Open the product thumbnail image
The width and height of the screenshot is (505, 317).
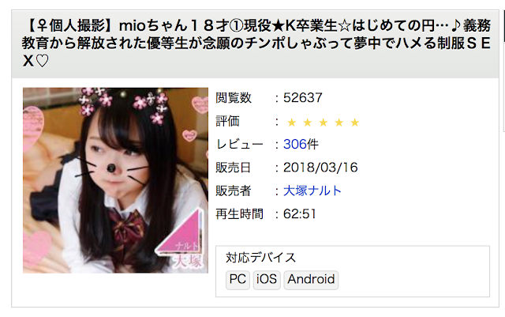tap(115, 180)
